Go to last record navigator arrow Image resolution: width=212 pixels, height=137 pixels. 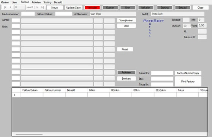(x=43, y=7)
